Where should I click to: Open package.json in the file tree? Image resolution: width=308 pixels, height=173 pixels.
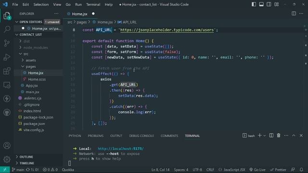pos(34,124)
